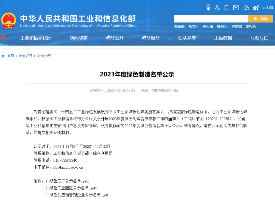
Task: Click the 找文件 quick link
Action: pos(194,26)
